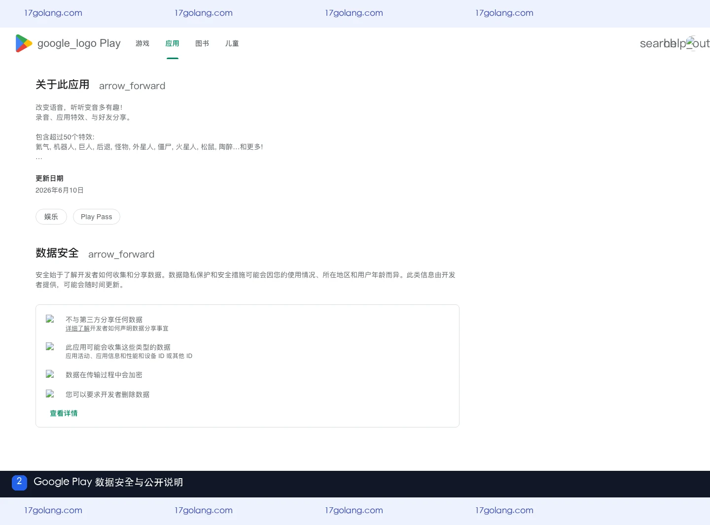
Task: Click the text 此应用可能会收集这些类型的数据
Action: point(118,347)
